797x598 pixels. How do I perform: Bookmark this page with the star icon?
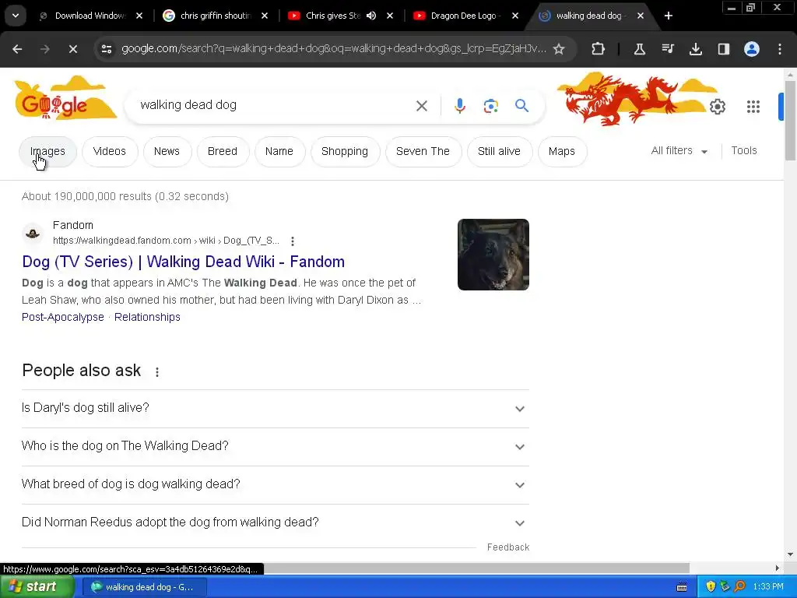coord(559,49)
